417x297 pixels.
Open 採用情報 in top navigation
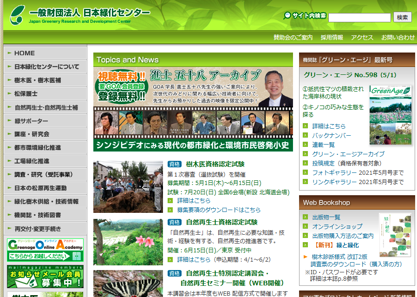tap(332, 38)
